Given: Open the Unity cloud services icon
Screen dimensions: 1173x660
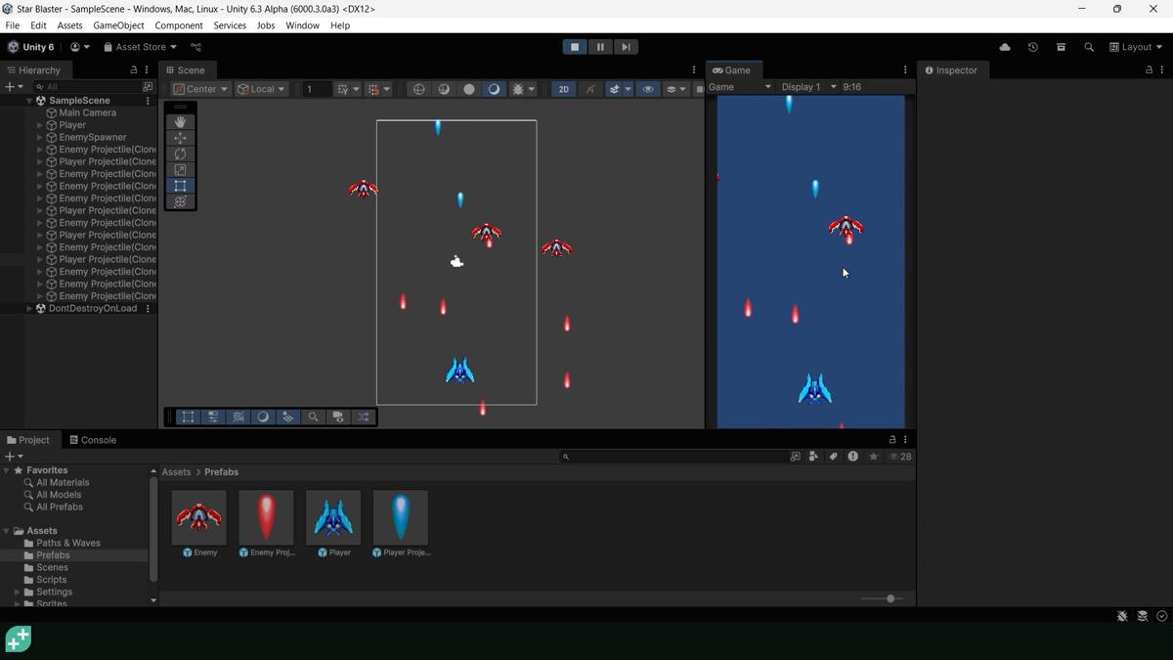Looking at the screenshot, I should click(1004, 46).
